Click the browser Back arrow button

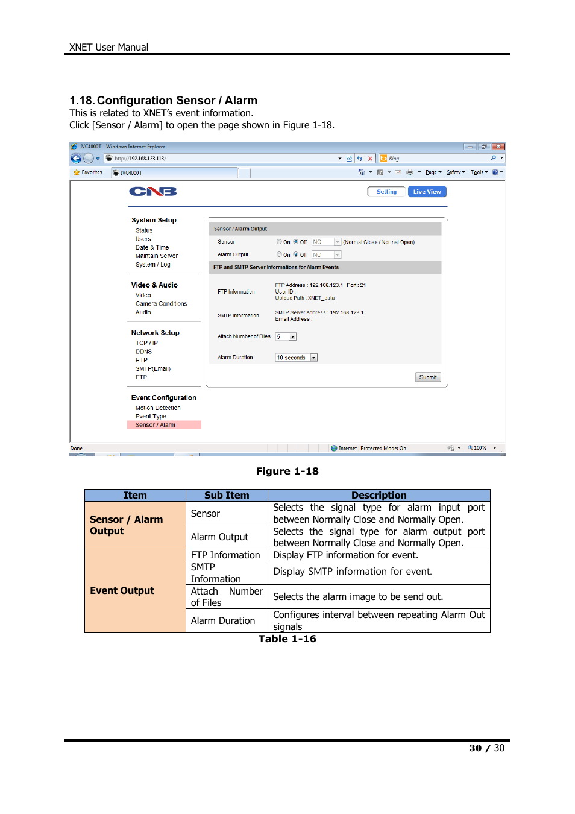(76, 159)
